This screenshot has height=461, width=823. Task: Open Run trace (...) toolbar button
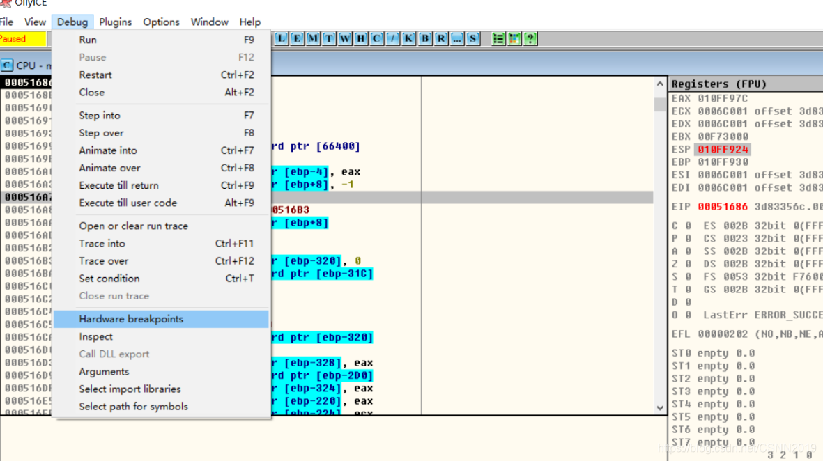click(x=457, y=38)
